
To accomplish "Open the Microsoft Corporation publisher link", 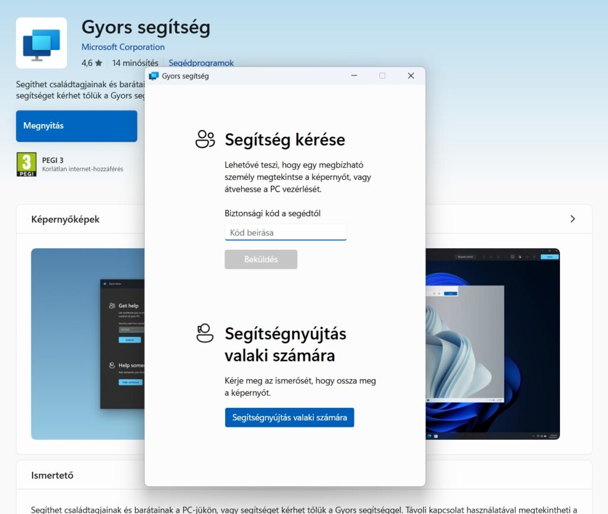I will coord(123,47).
